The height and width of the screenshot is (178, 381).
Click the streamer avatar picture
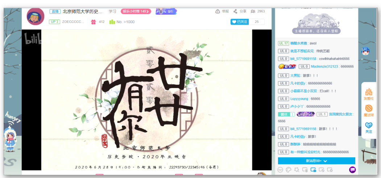(36, 16)
